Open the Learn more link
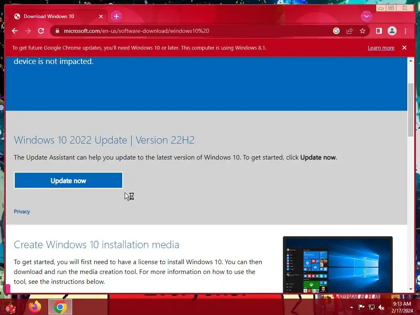Image resolution: width=420 pixels, height=315 pixels. pos(381,48)
